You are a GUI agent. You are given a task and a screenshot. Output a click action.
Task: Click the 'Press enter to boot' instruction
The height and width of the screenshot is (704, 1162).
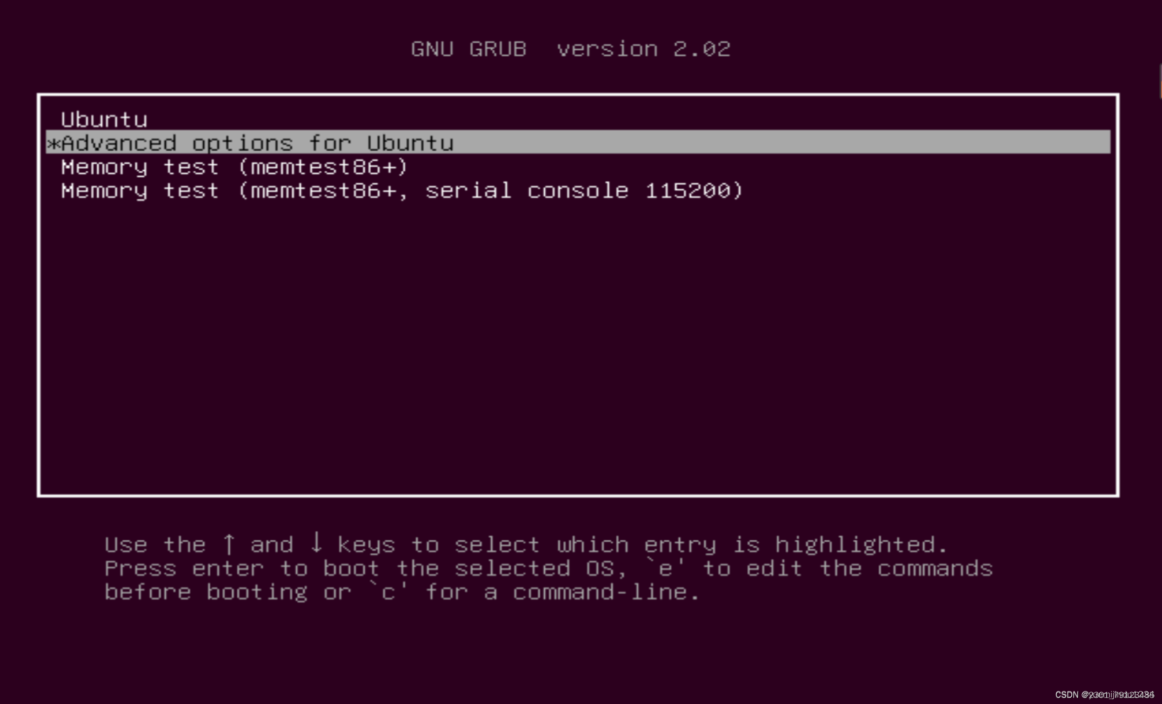click(x=241, y=568)
